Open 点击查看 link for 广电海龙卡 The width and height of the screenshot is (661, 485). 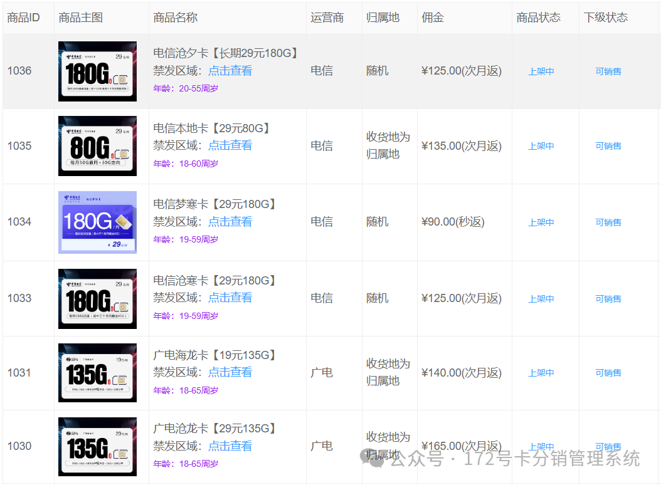[230, 372]
